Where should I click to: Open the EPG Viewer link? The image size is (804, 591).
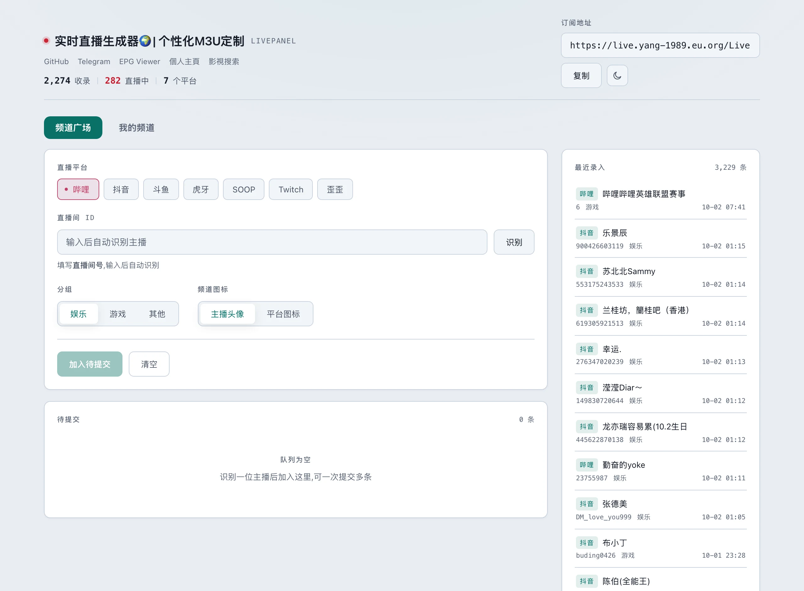click(x=139, y=62)
